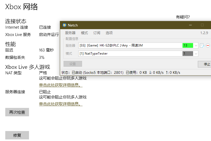The height and width of the screenshot is (141, 211).
Task: Click the Netch app logo icon
Action: (x=64, y=25)
